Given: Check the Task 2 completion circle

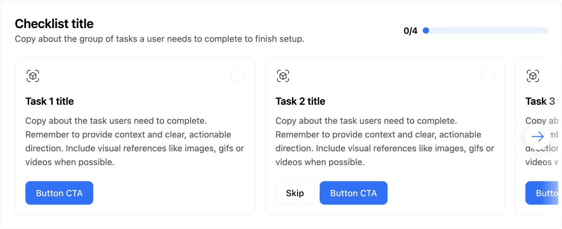Looking at the screenshot, I should [487, 76].
